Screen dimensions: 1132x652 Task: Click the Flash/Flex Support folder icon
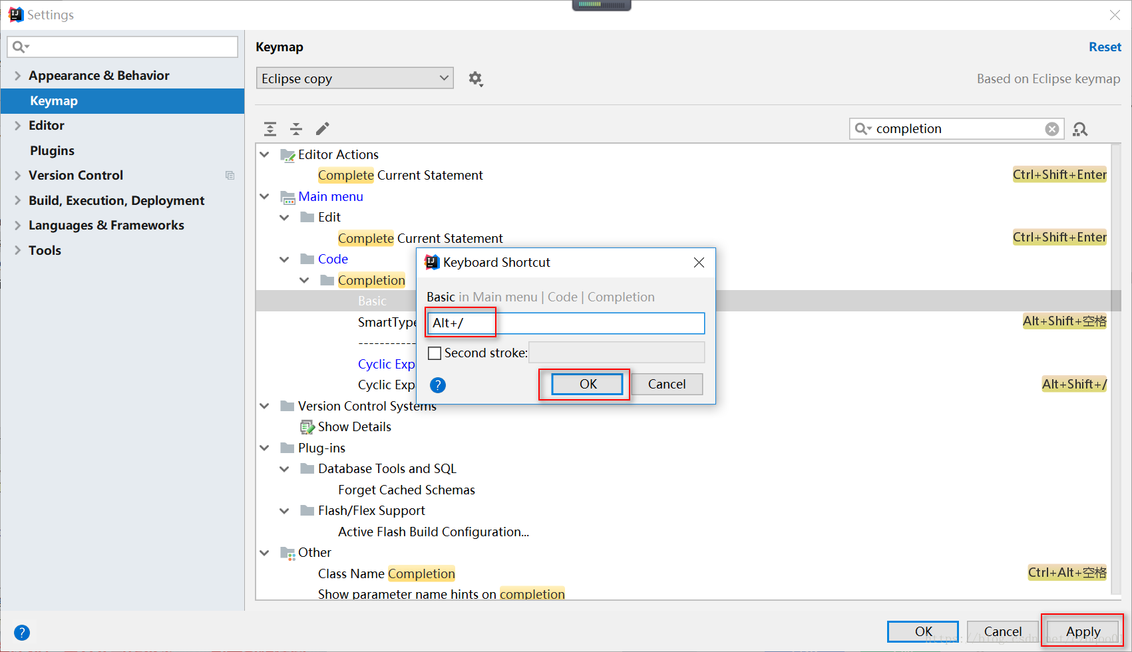[x=307, y=510]
